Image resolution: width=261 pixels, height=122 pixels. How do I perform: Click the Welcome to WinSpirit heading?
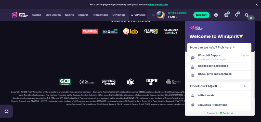216,36
